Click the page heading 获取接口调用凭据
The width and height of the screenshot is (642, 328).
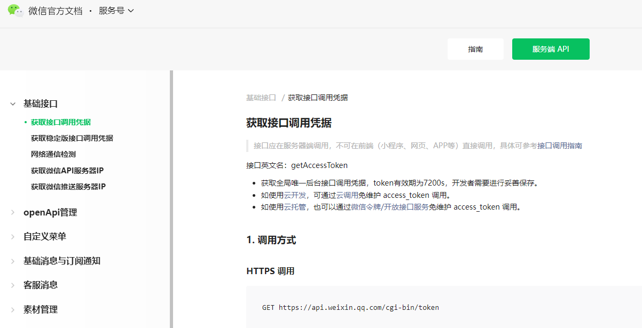click(x=289, y=123)
